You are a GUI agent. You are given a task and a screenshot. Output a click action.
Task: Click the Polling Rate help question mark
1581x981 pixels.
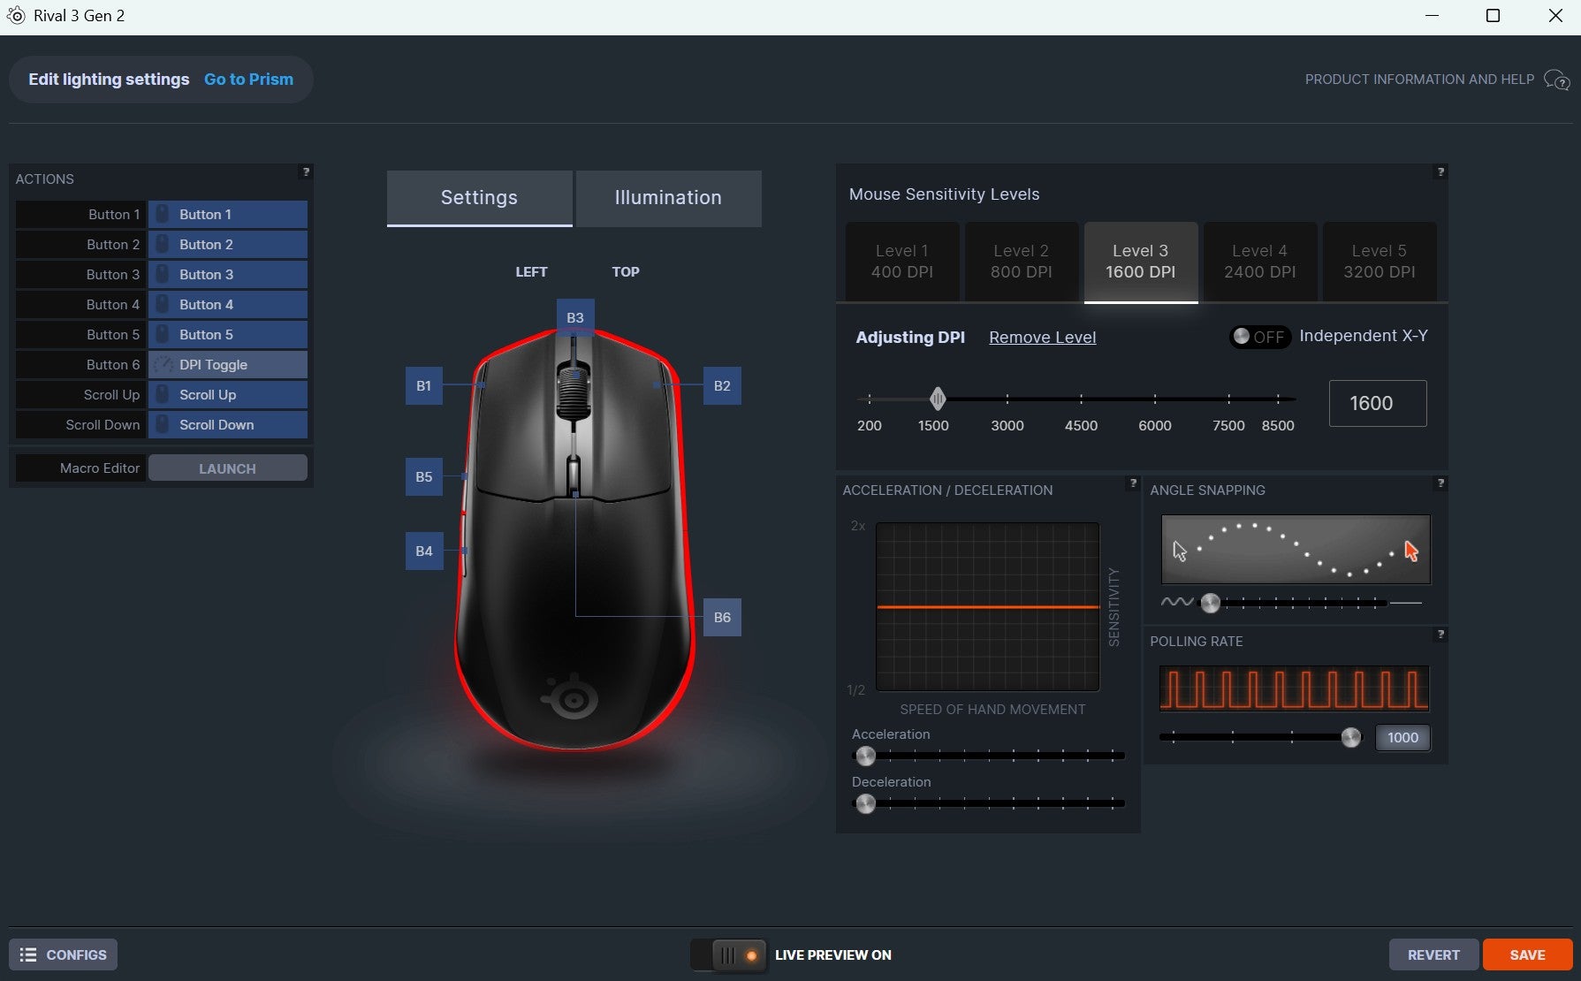(1440, 635)
